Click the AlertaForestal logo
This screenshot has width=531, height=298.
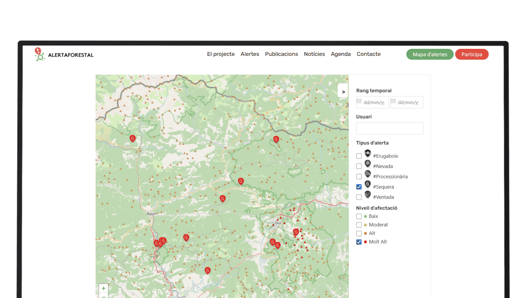pyautogui.click(x=64, y=54)
